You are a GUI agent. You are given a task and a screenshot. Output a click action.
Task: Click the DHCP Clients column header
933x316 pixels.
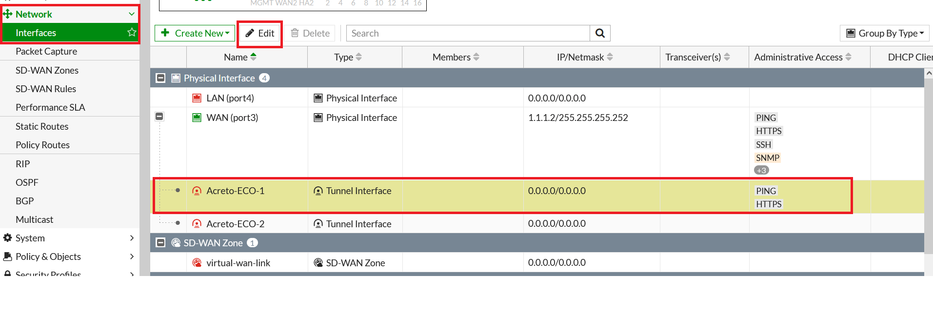click(902, 57)
